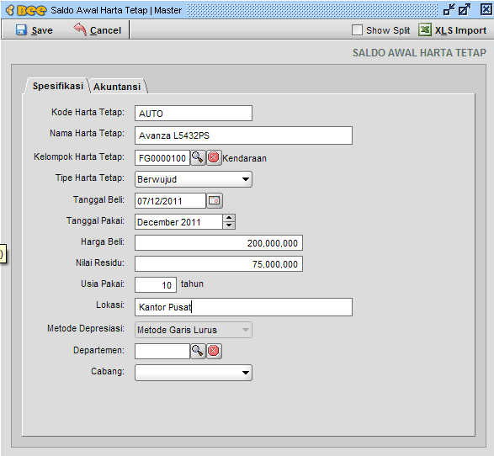Image resolution: width=494 pixels, height=456 pixels.
Task: Click the XLS Import button label
Action: coord(460,30)
